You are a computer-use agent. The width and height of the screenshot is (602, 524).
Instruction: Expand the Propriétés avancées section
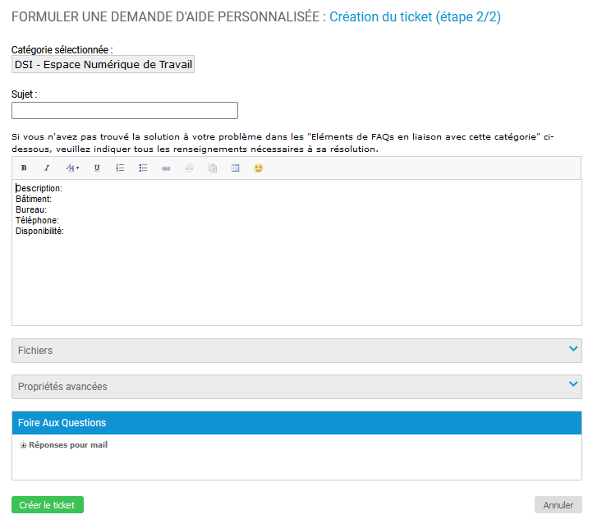(x=296, y=387)
